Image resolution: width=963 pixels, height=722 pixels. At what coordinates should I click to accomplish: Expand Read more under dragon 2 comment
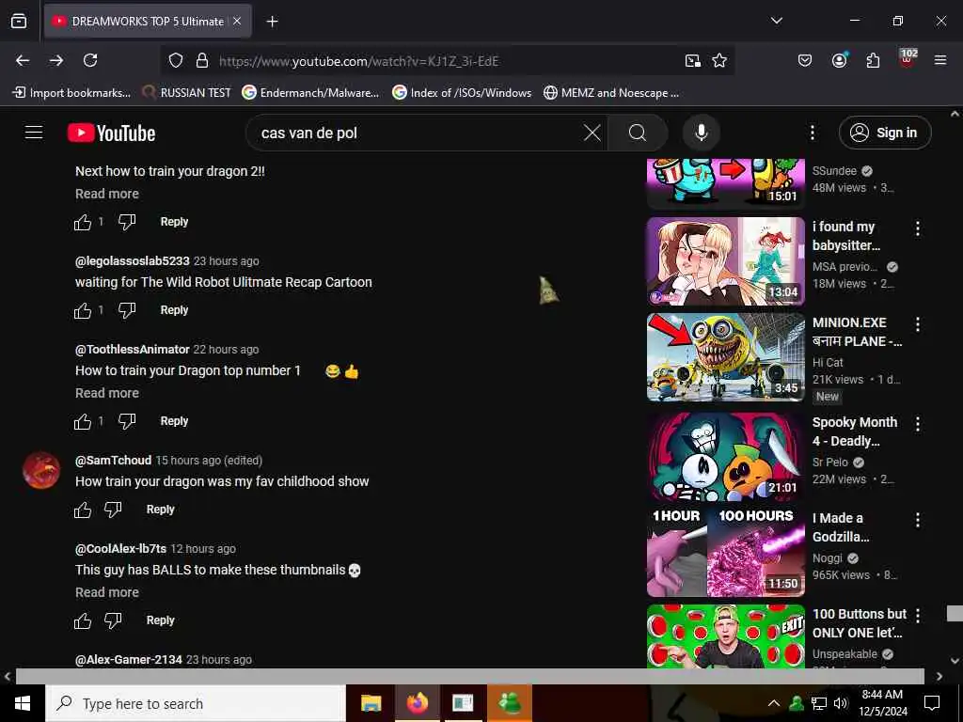pyautogui.click(x=107, y=194)
